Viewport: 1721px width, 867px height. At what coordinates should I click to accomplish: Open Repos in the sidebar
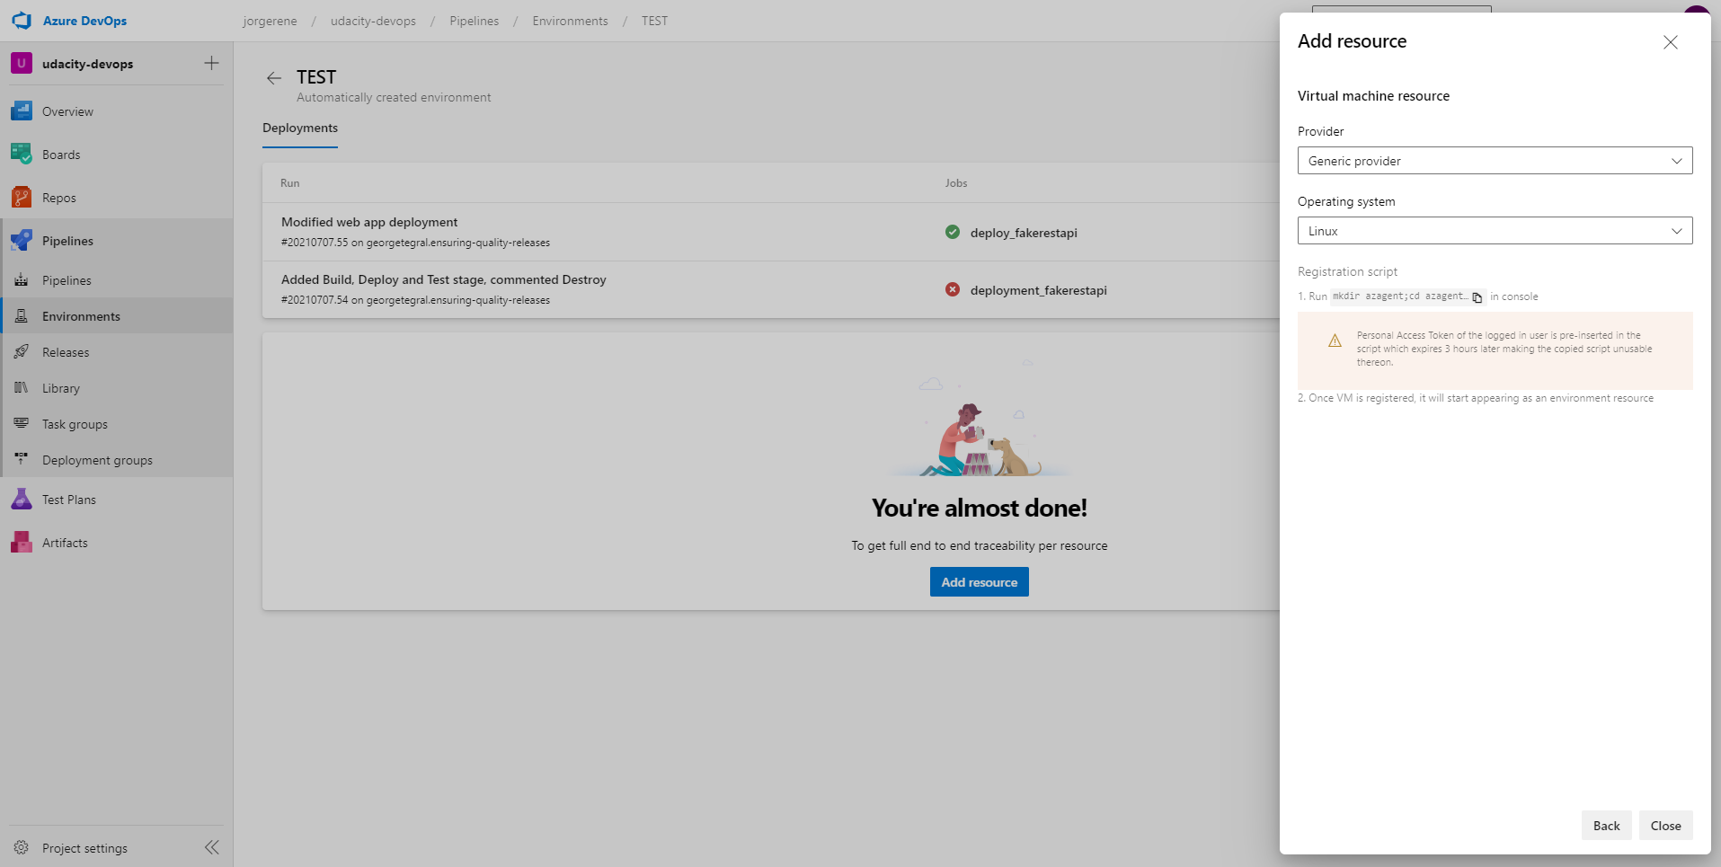click(117, 198)
